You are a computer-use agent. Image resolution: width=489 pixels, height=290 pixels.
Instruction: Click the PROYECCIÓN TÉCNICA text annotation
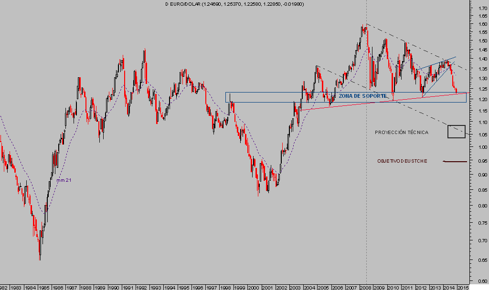(401, 132)
